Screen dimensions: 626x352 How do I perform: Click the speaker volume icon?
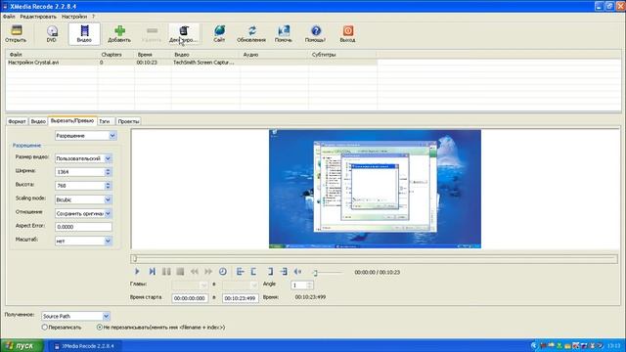click(x=297, y=272)
